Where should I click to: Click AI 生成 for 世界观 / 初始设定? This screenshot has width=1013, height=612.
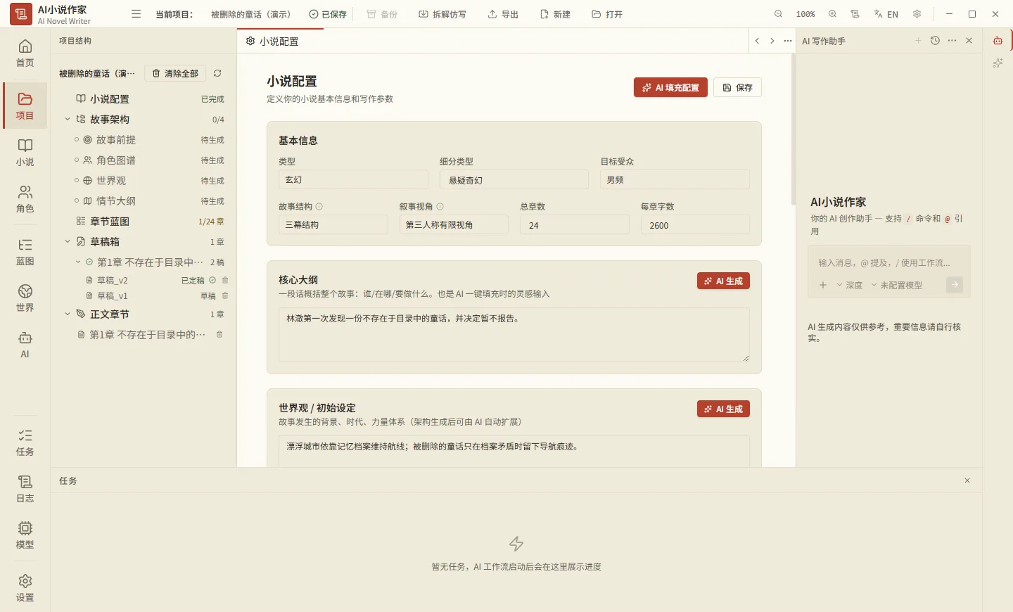(x=723, y=409)
